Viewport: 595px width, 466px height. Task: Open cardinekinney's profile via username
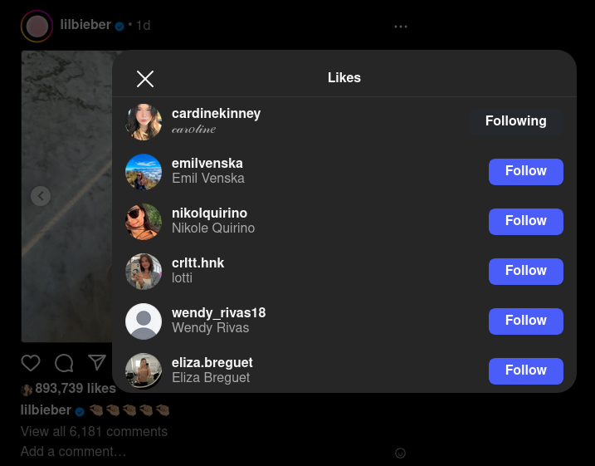click(216, 114)
